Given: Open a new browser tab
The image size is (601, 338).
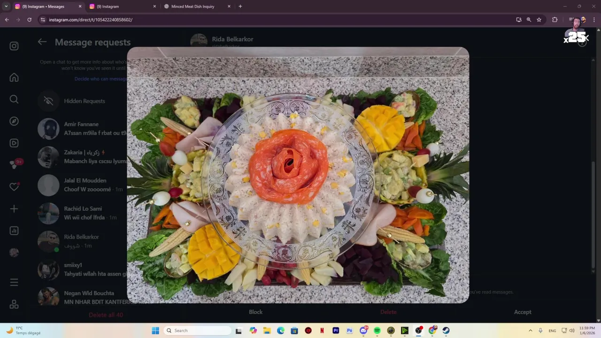Looking at the screenshot, I should tap(240, 7).
